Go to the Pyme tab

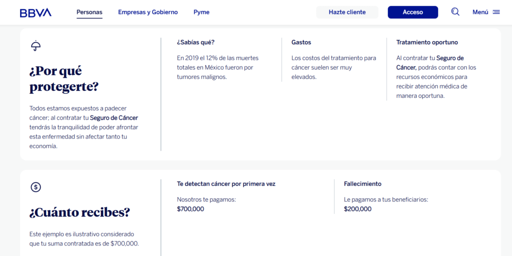click(x=201, y=12)
